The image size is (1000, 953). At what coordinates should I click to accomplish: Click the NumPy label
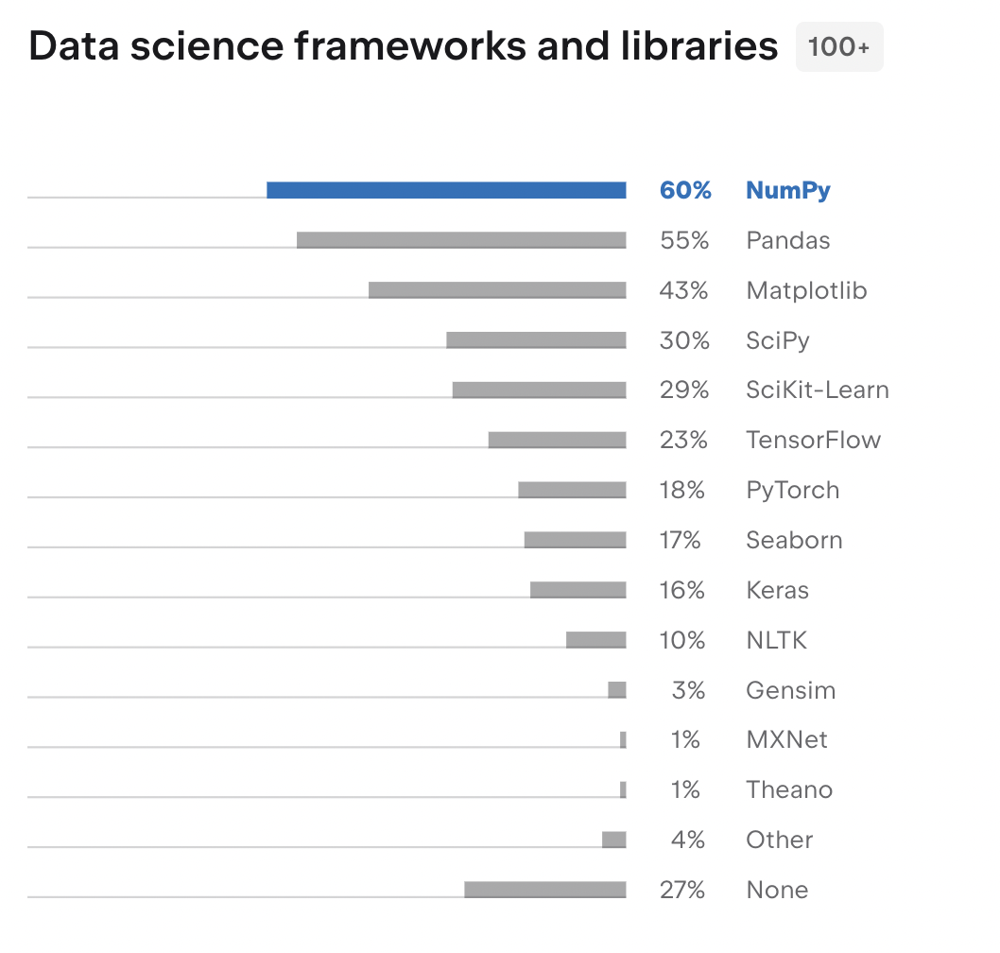tap(788, 190)
